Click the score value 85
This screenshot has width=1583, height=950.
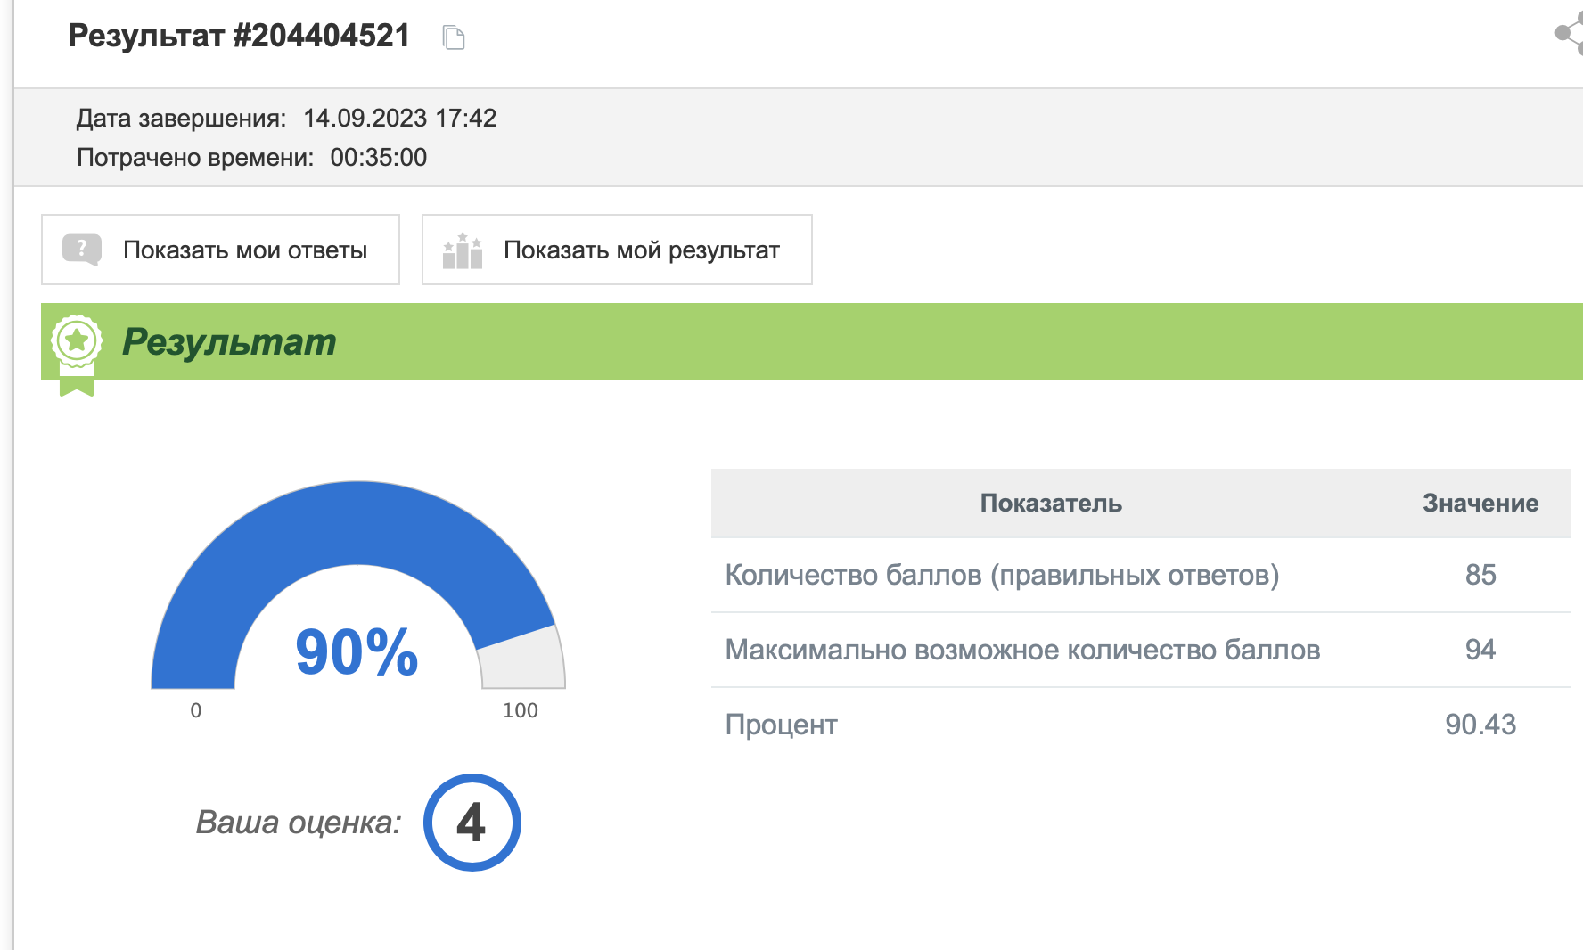[x=1480, y=575]
